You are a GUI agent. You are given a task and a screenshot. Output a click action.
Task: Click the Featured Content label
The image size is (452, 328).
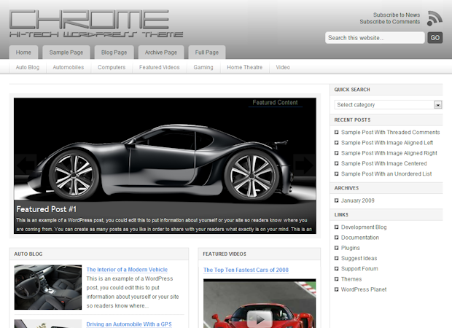275,102
